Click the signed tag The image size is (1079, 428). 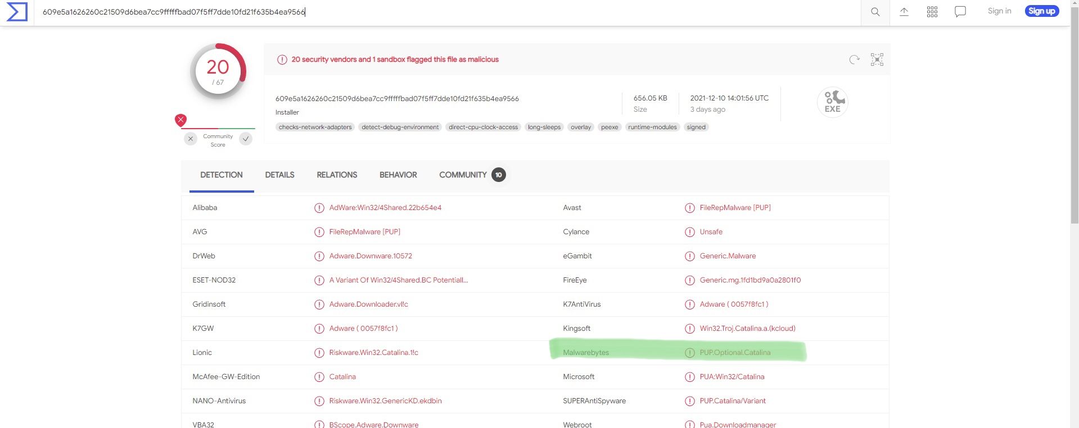click(x=696, y=127)
